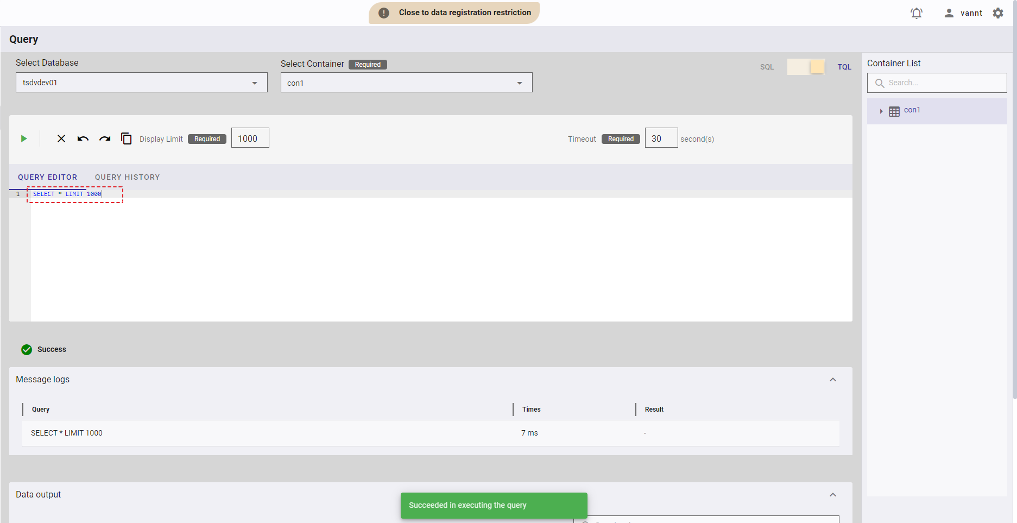Click the redo arrow icon
Screen dimensions: 1017x523
click(x=105, y=138)
